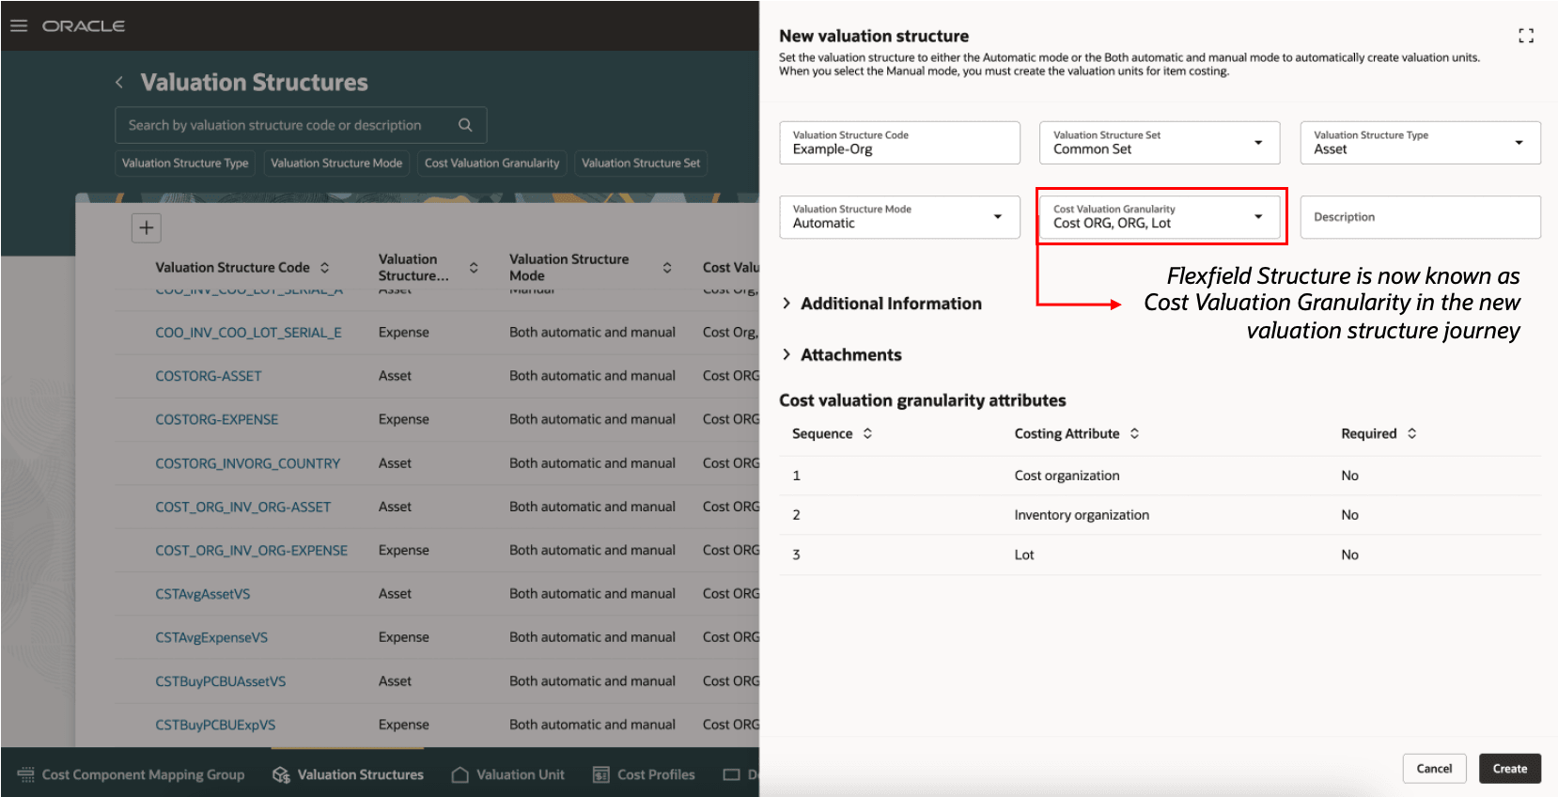Open CSTBuyPCBUExpVS link
The height and width of the screenshot is (797, 1558).
click(x=215, y=725)
